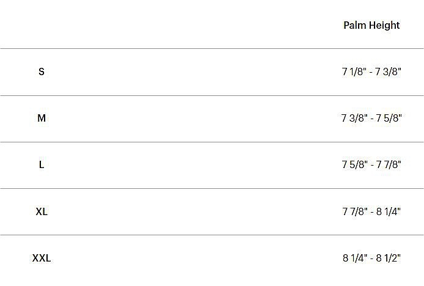Select the M size row label
This screenshot has height=286, width=424.
[x=42, y=118]
